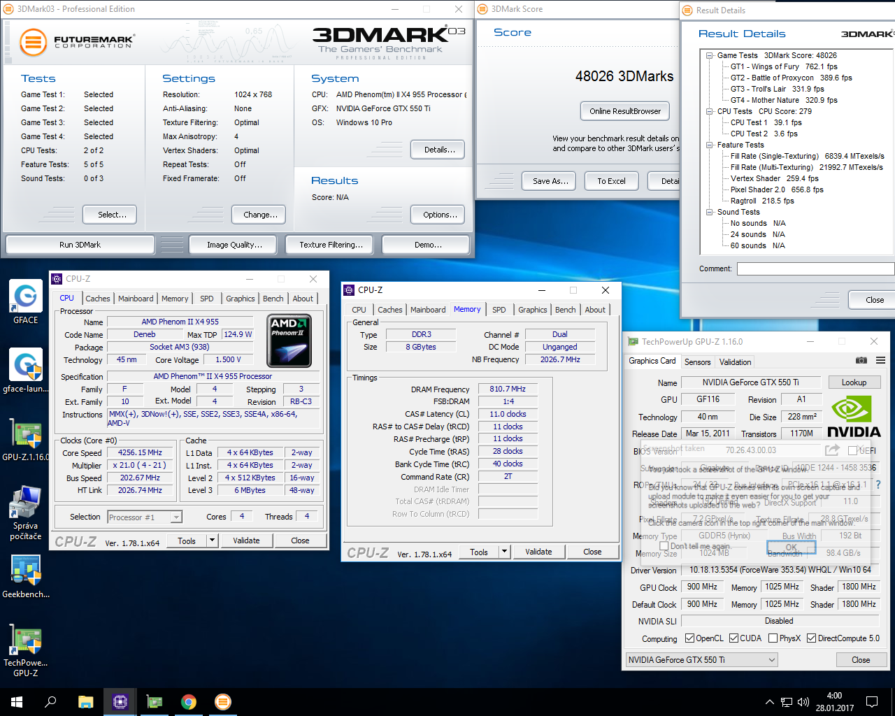This screenshot has width=895, height=716.
Task: Click the taskbar clock showing 4:00
Action: pyautogui.click(x=835, y=702)
